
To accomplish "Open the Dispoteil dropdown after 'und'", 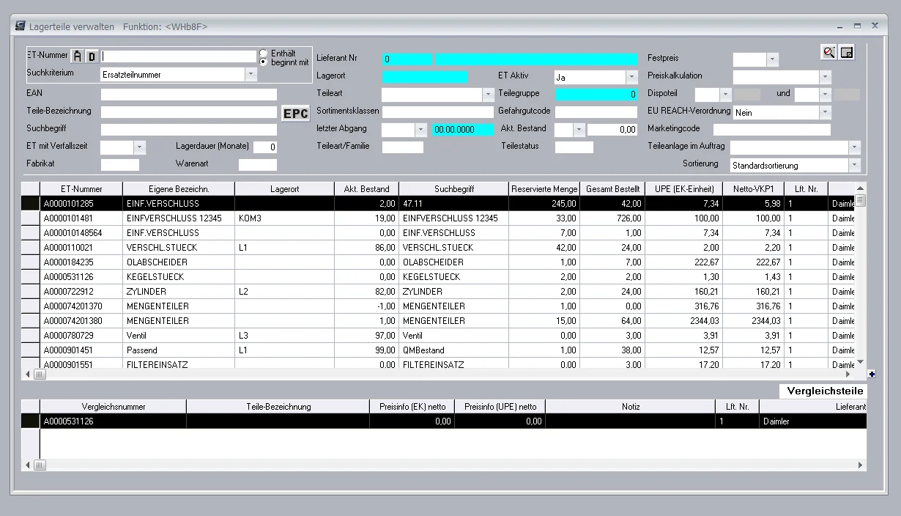I will (826, 95).
